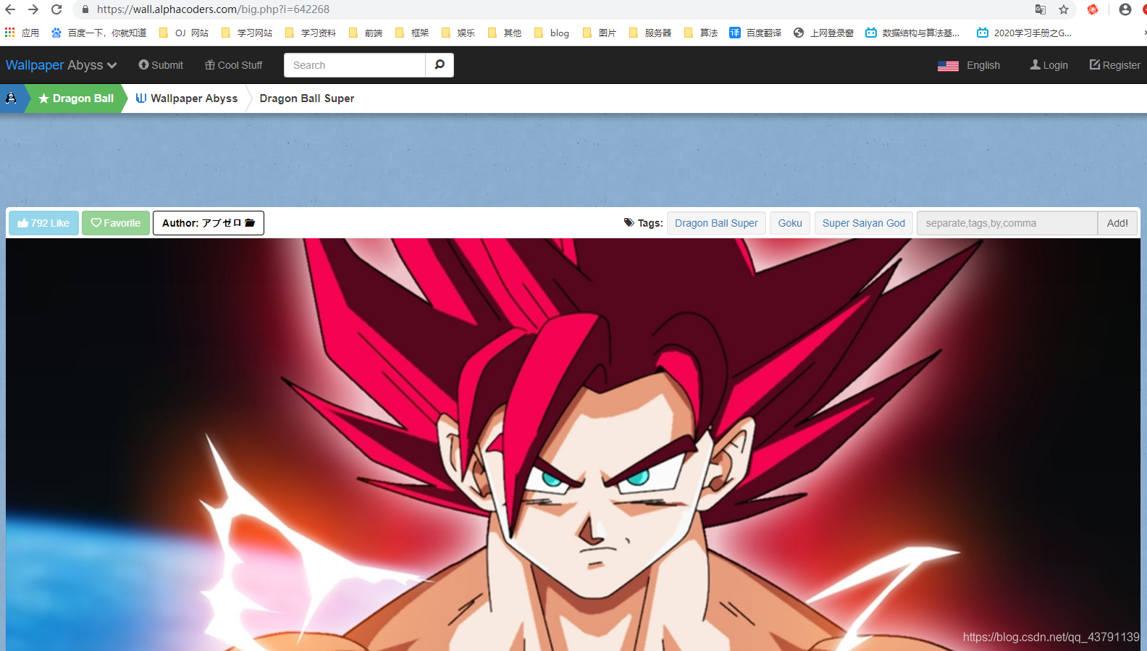Open the blog bookmark folder

pos(552,33)
